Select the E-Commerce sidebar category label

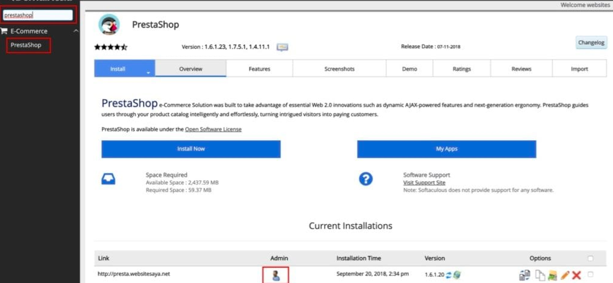pos(29,31)
